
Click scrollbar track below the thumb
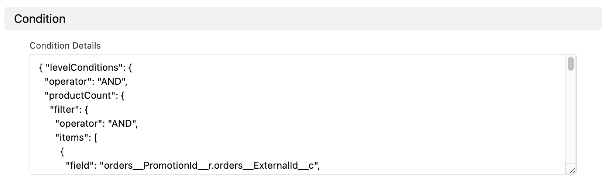570,118
